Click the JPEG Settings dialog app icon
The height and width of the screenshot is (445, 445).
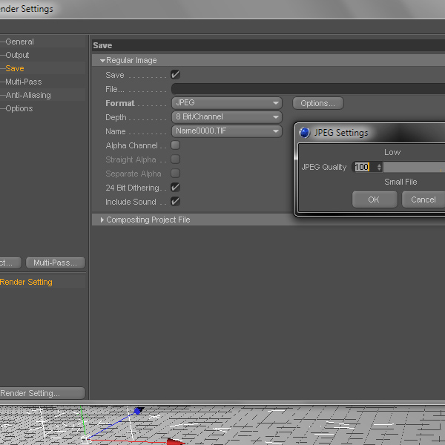click(305, 133)
